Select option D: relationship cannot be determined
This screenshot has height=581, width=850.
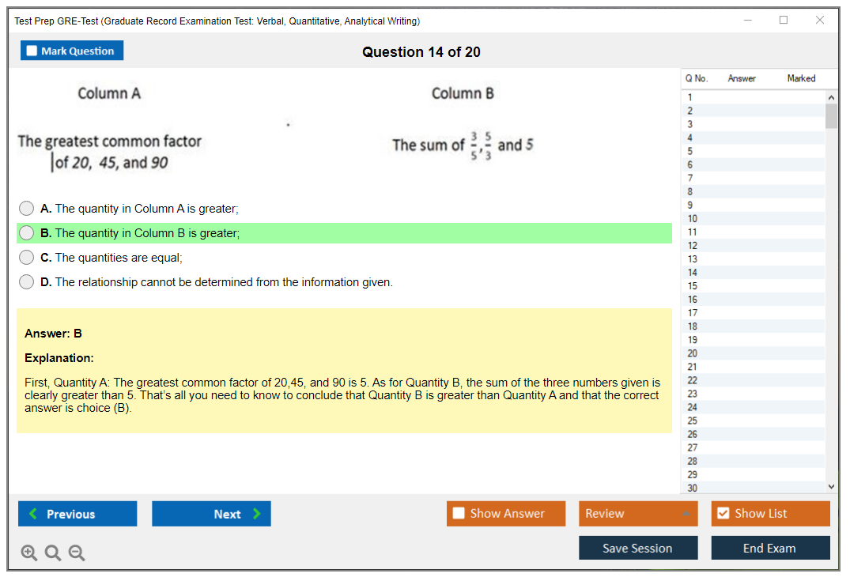[x=27, y=282]
